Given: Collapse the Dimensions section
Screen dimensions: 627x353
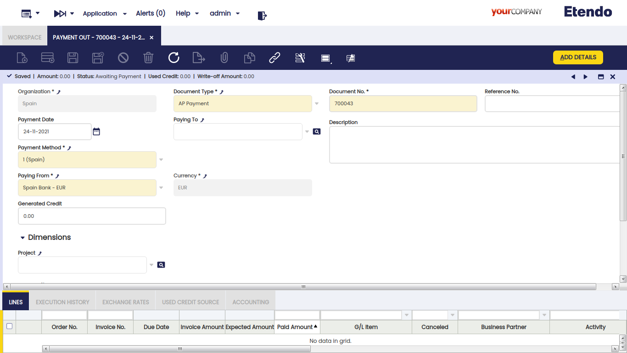Looking at the screenshot, I should 22,238.
